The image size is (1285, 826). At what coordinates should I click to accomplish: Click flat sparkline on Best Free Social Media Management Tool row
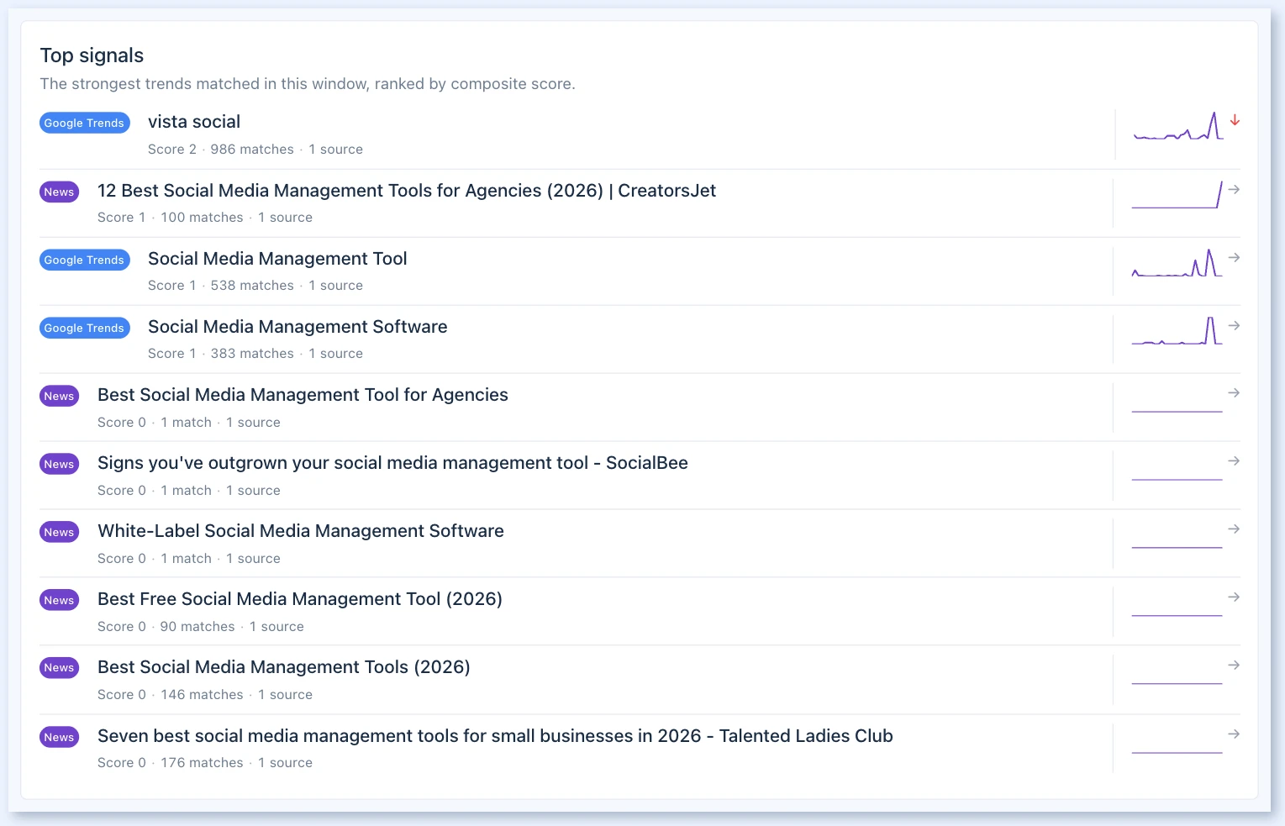[x=1177, y=615]
